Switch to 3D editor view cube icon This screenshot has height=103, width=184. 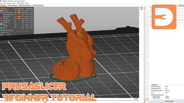tap(3, 94)
